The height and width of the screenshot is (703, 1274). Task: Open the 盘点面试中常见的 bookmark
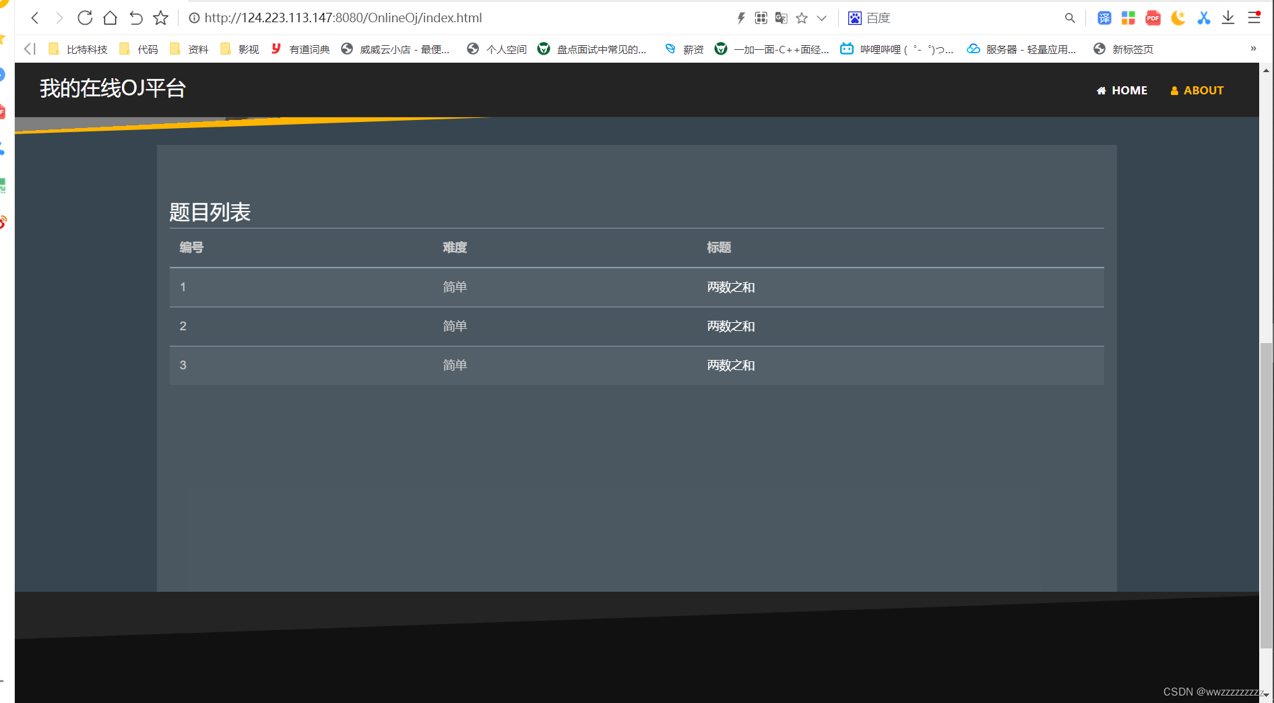coord(592,49)
